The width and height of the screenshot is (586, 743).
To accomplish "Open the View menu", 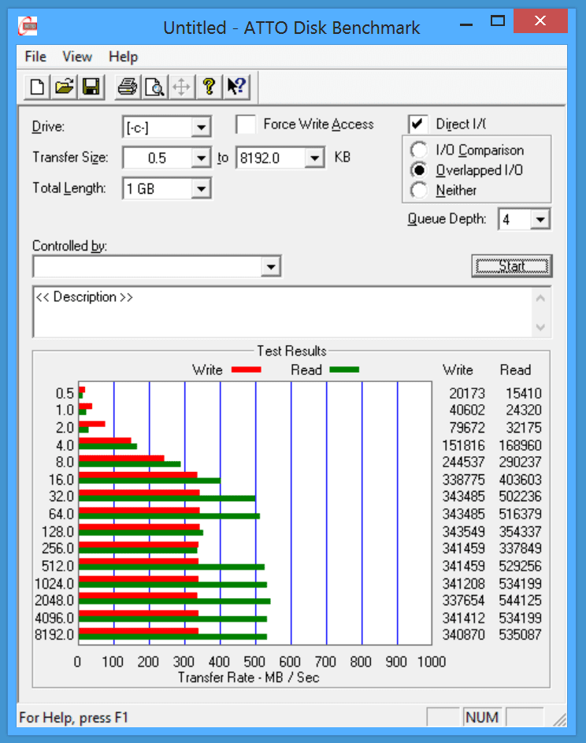I will point(77,57).
